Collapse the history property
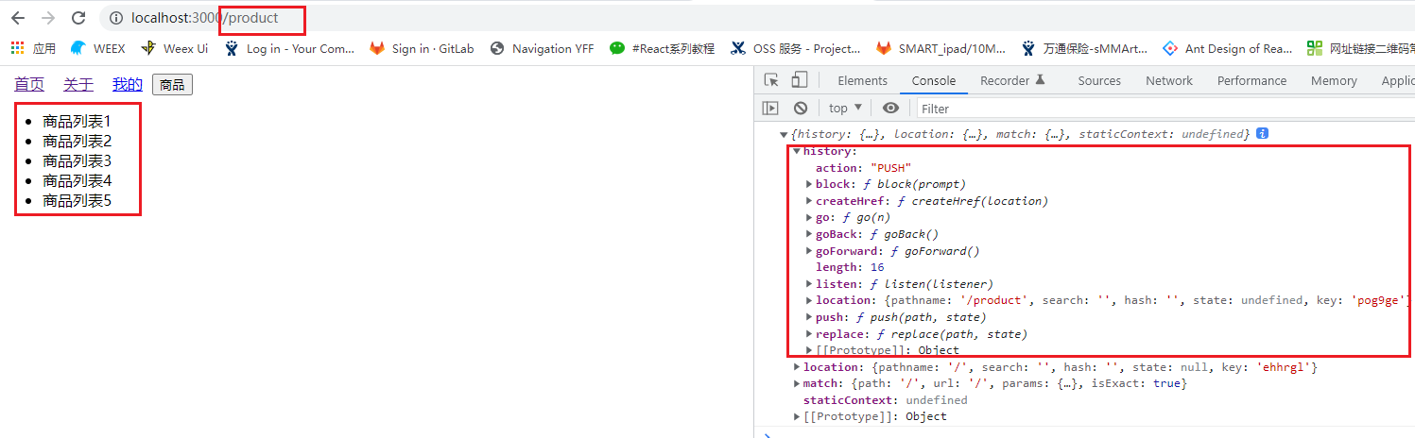 (797, 151)
